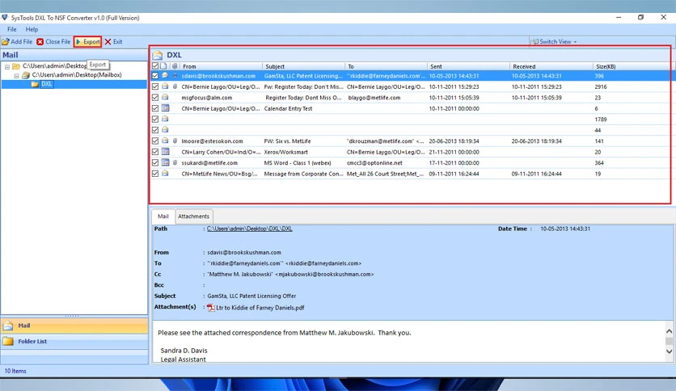Uncheck the ssukardi@metlife.com row checkbox
Viewport: 676px width, 391px height.
pos(155,162)
